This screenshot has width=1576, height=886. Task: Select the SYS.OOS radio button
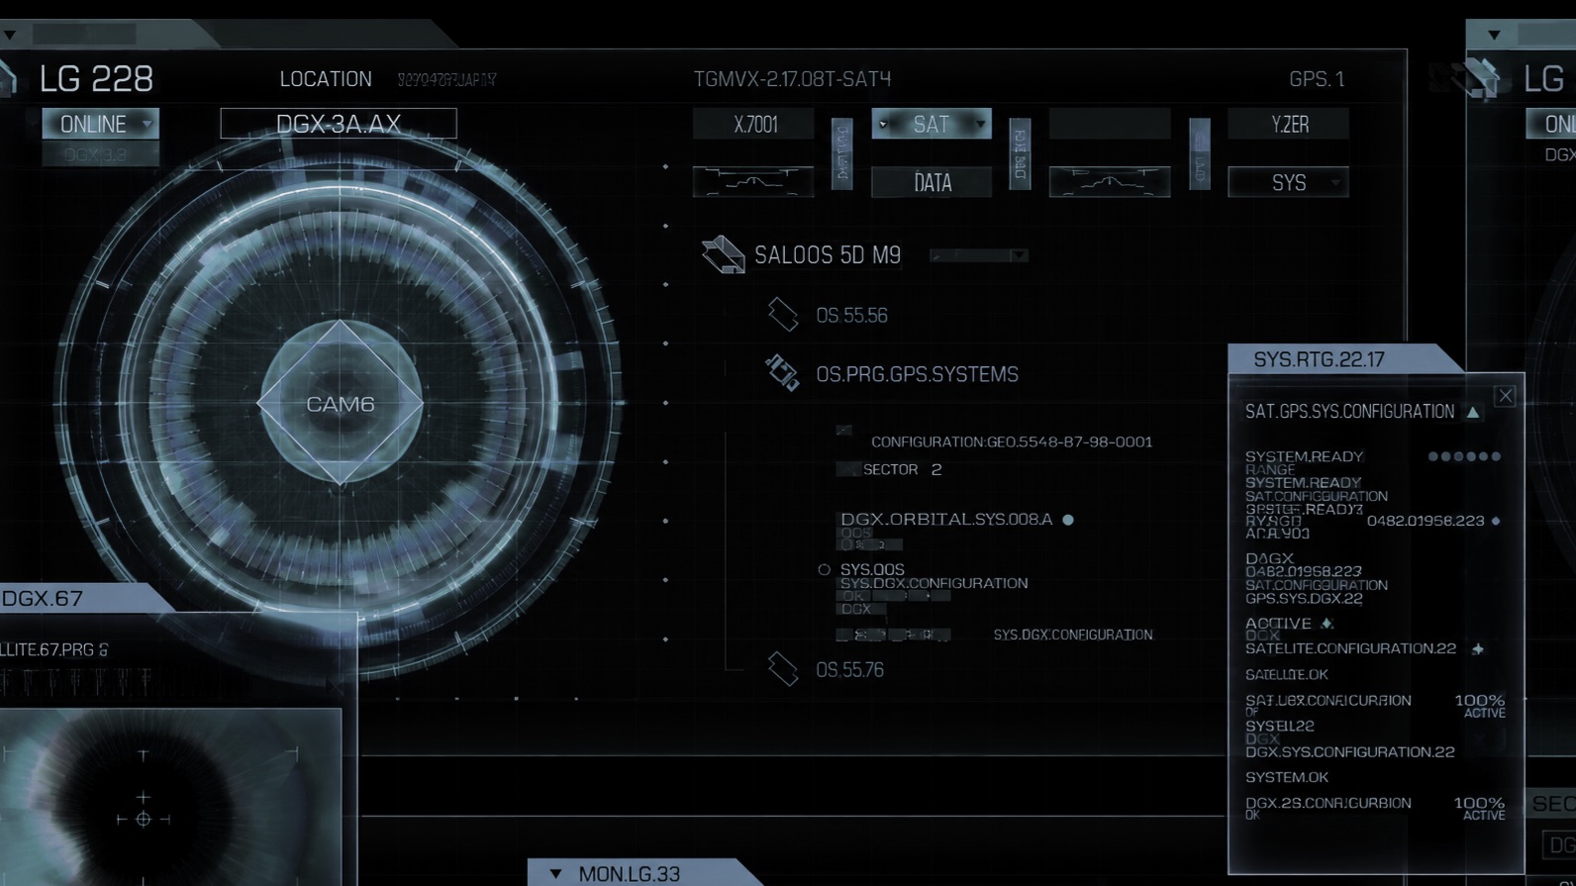(824, 570)
